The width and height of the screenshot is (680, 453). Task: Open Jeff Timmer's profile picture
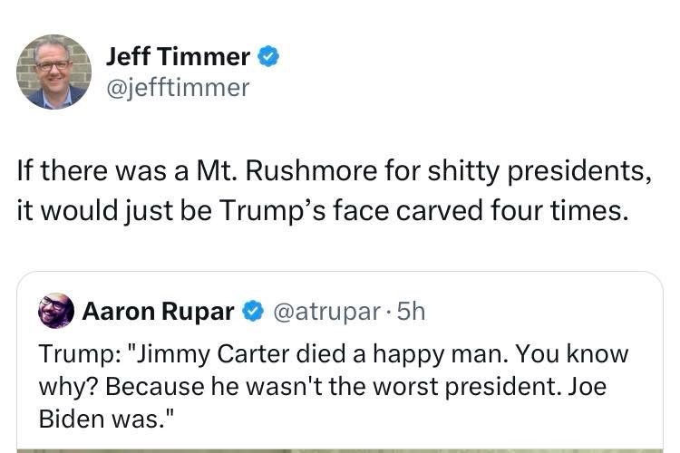point(54,72)
